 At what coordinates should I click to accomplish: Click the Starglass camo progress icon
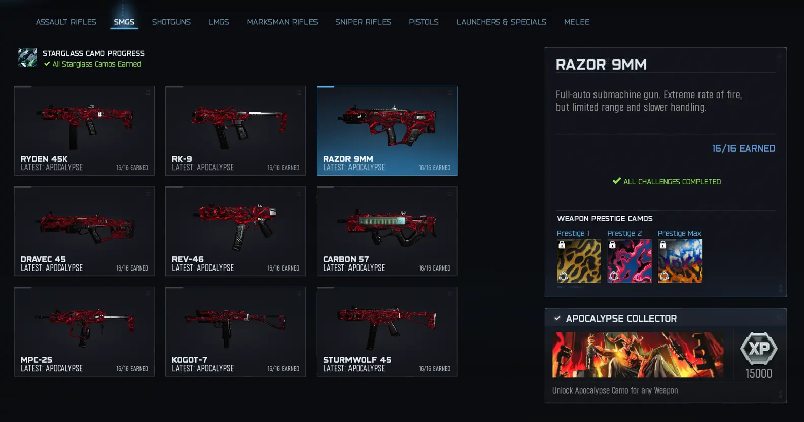[x=28, y=58]
